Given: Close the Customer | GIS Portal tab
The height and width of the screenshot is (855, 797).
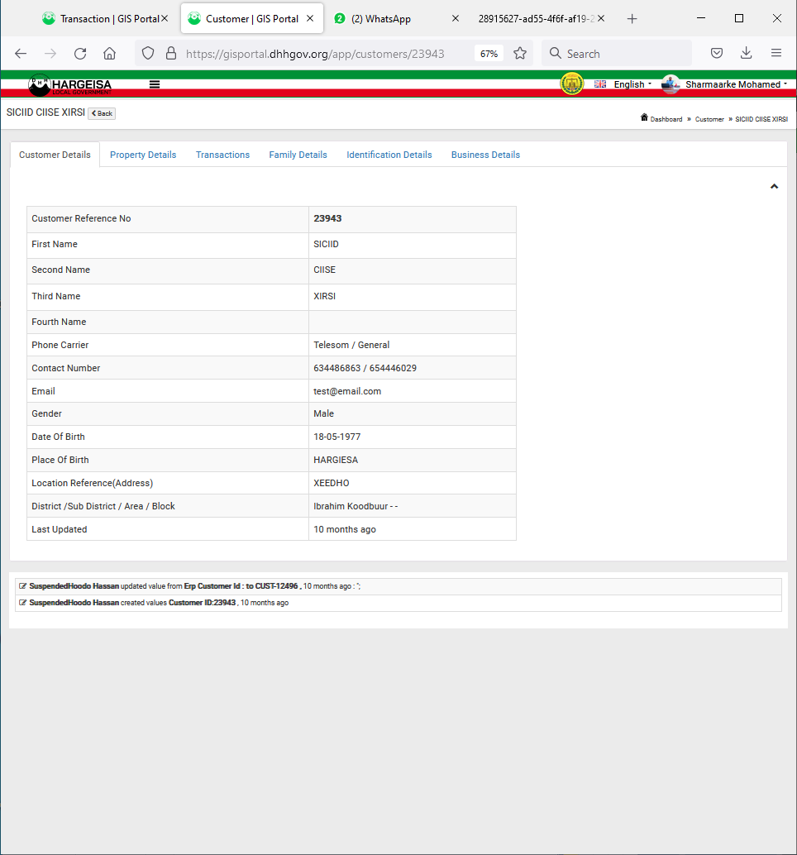Looking at the screenshot, I should click(x=310, y=18).
